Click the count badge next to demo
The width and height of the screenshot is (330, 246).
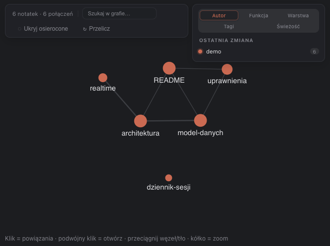click(x=314, y=51)
